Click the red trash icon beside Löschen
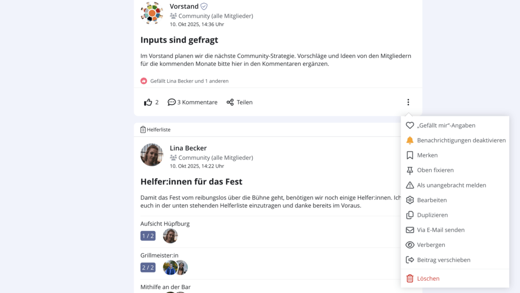The height and width of the screenshot is (293, 520). (x=409, y=278)
